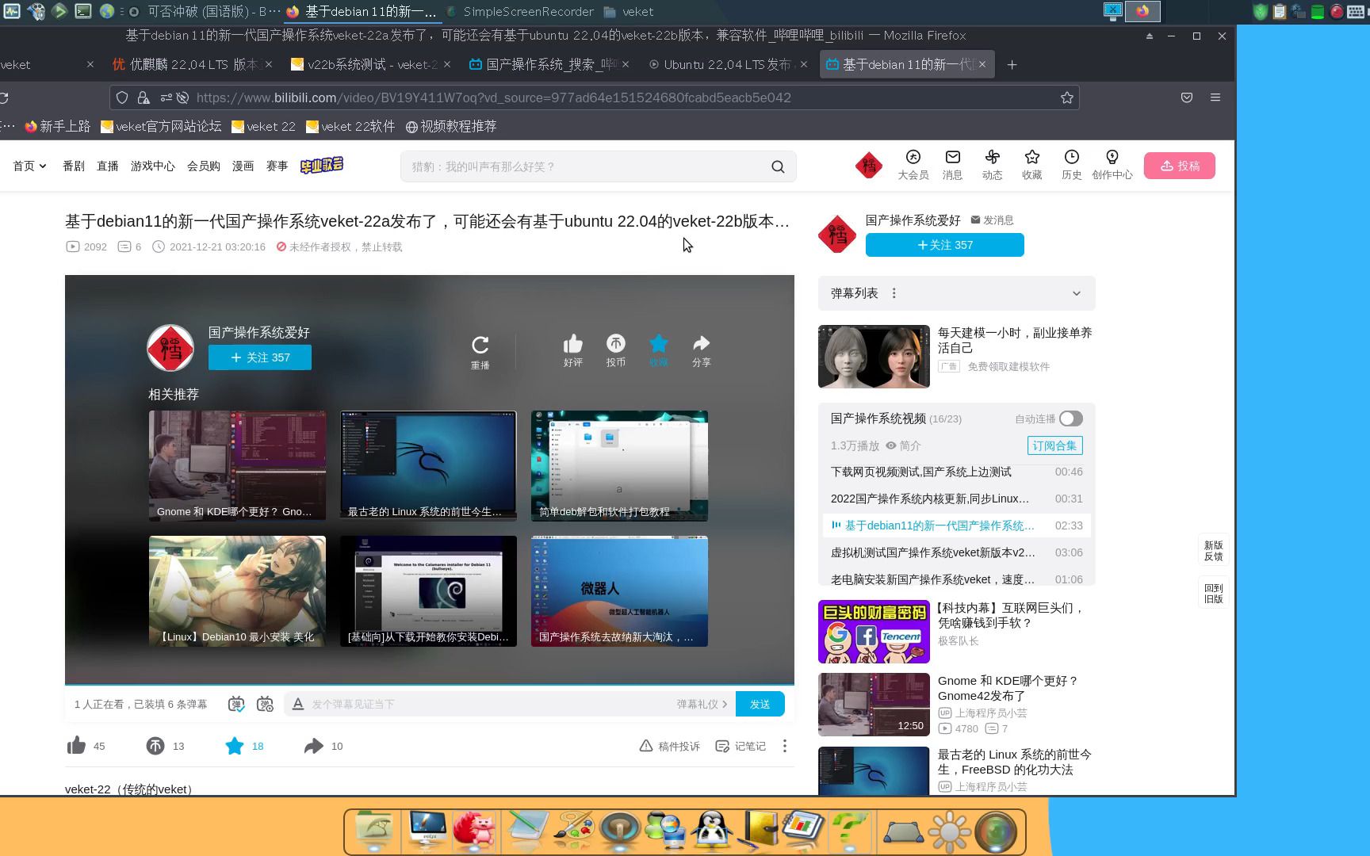Image resolution: width=1370 pixels, height=856 pixels.
Task: Open danmaku settings gear icon
Action: pyautogui.click(x=265, y=704)
